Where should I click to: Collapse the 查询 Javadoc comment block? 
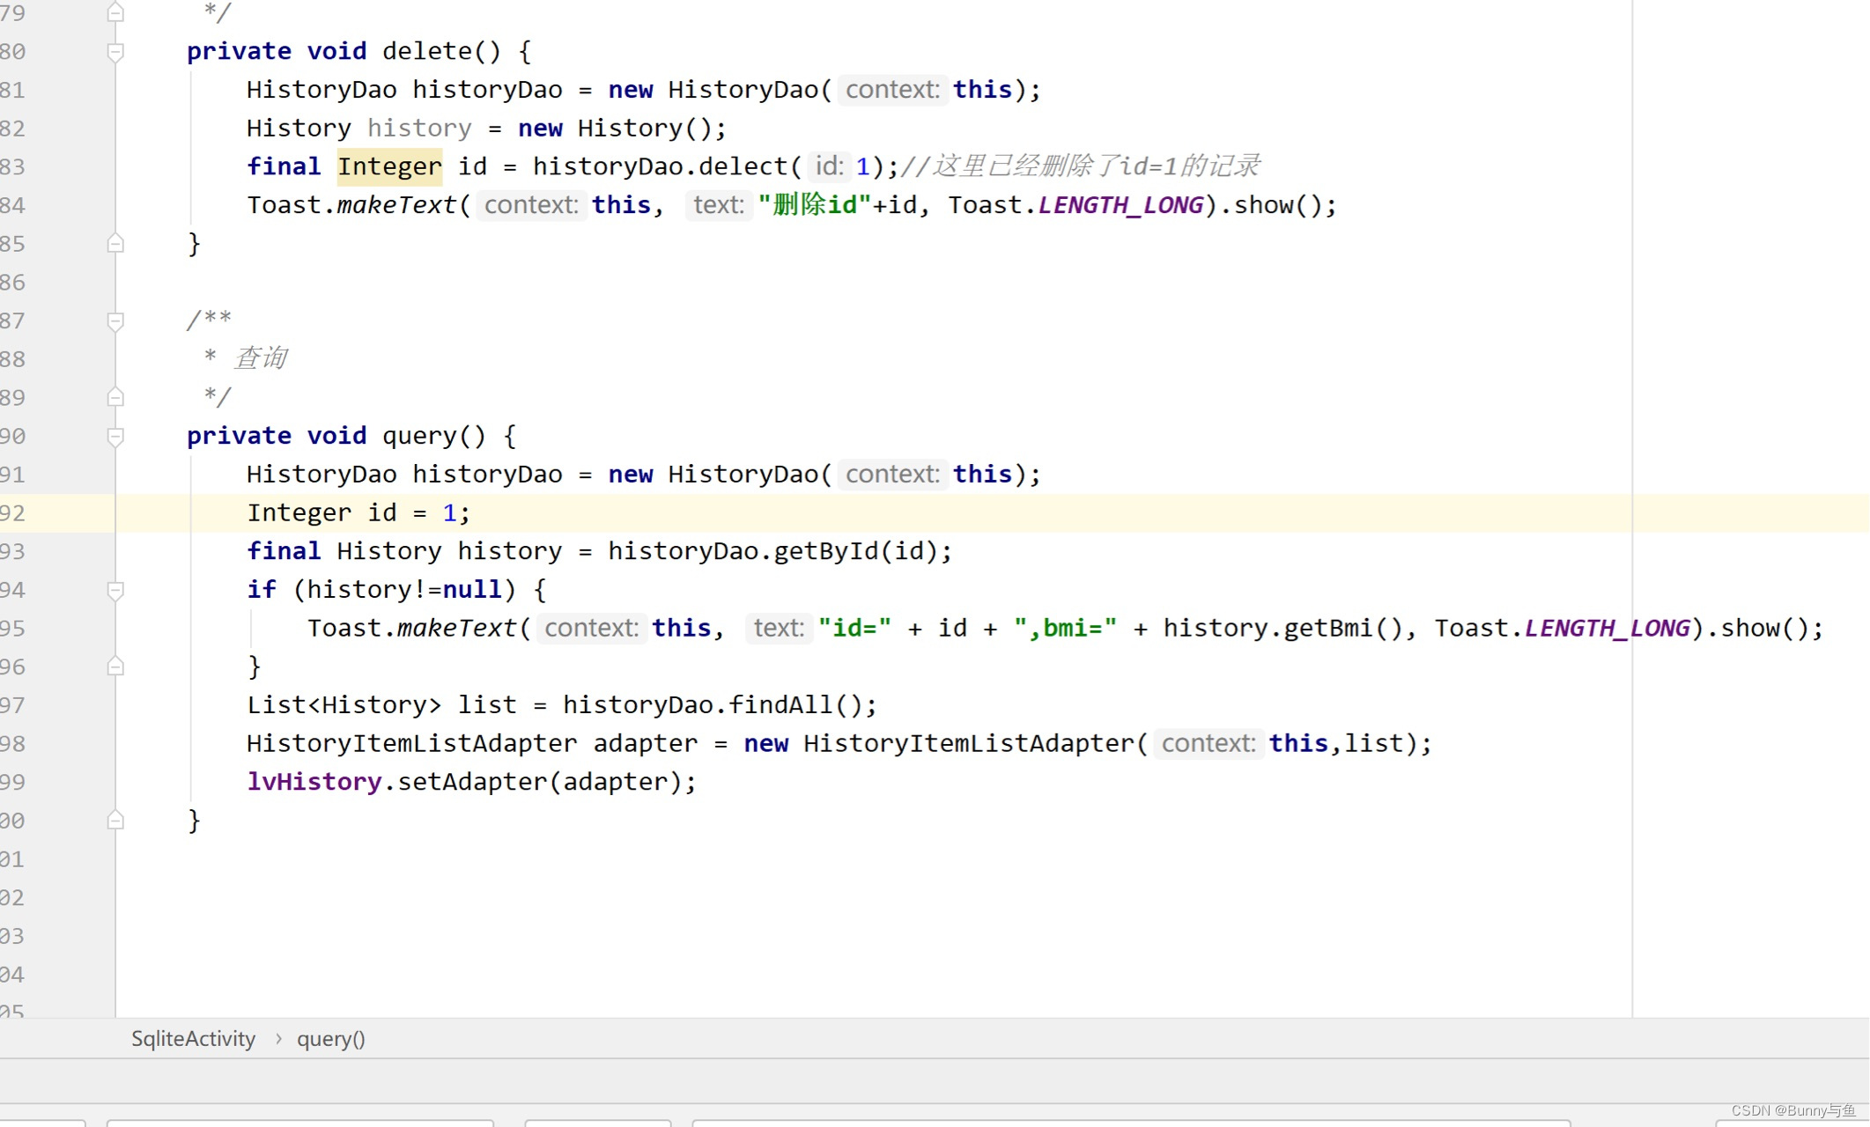(115, 320)
